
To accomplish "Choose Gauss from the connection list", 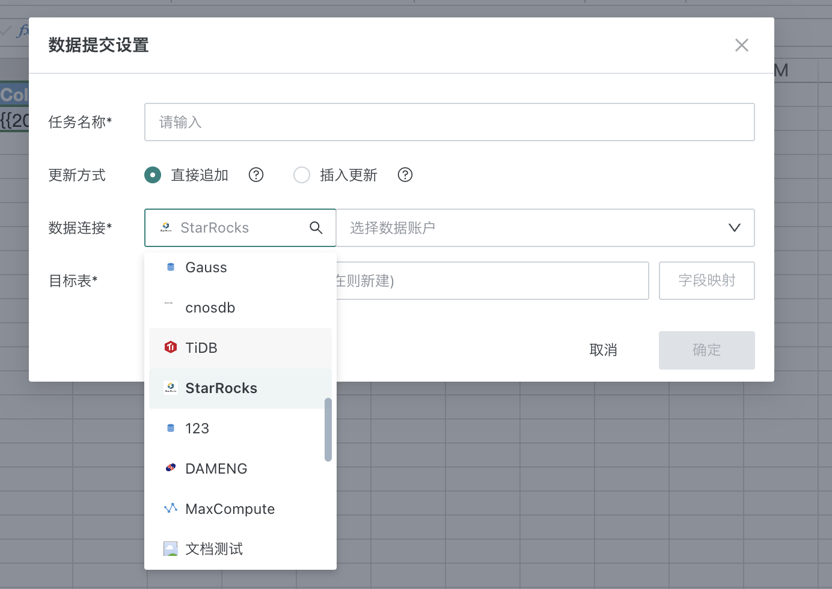I will point(240,267).
